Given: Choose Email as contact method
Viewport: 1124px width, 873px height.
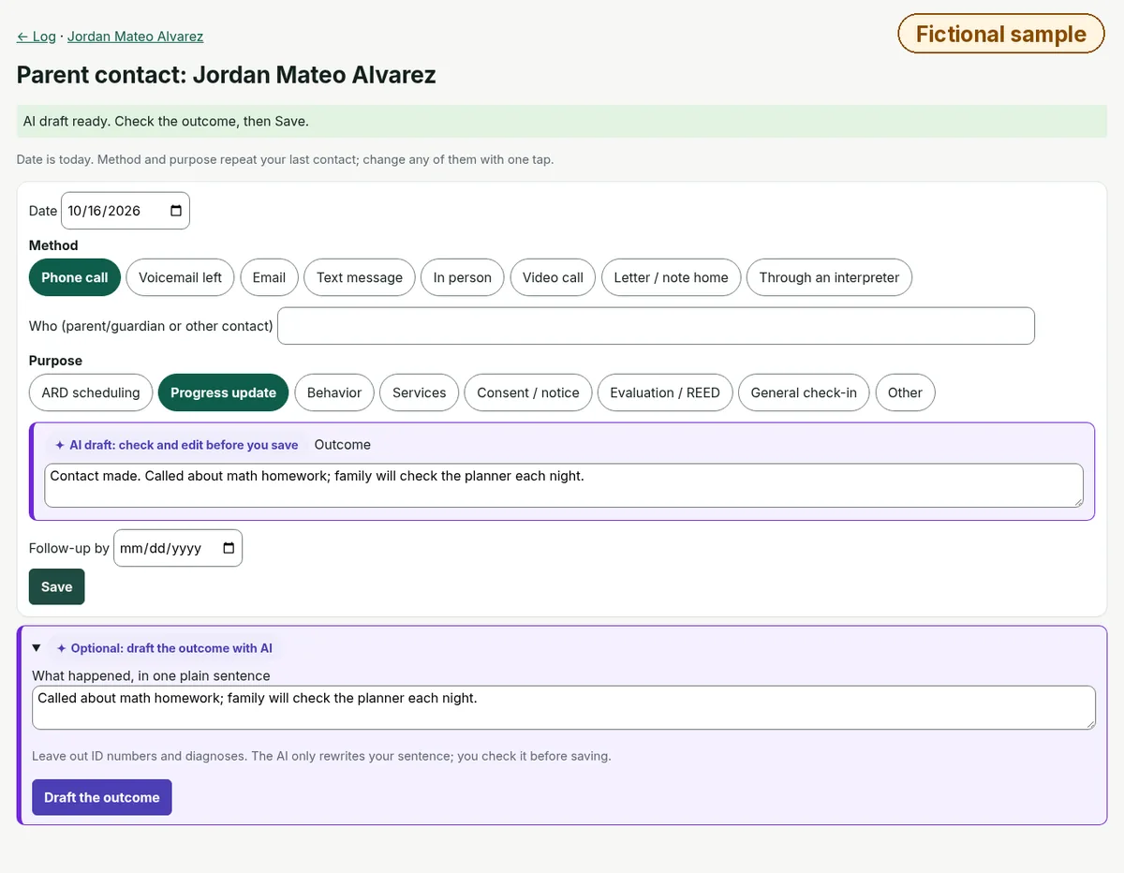Looking at the screenshot, I should (269, 277).
